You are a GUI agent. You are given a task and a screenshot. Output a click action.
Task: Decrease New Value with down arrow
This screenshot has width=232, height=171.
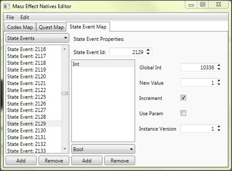coord(219,85)
